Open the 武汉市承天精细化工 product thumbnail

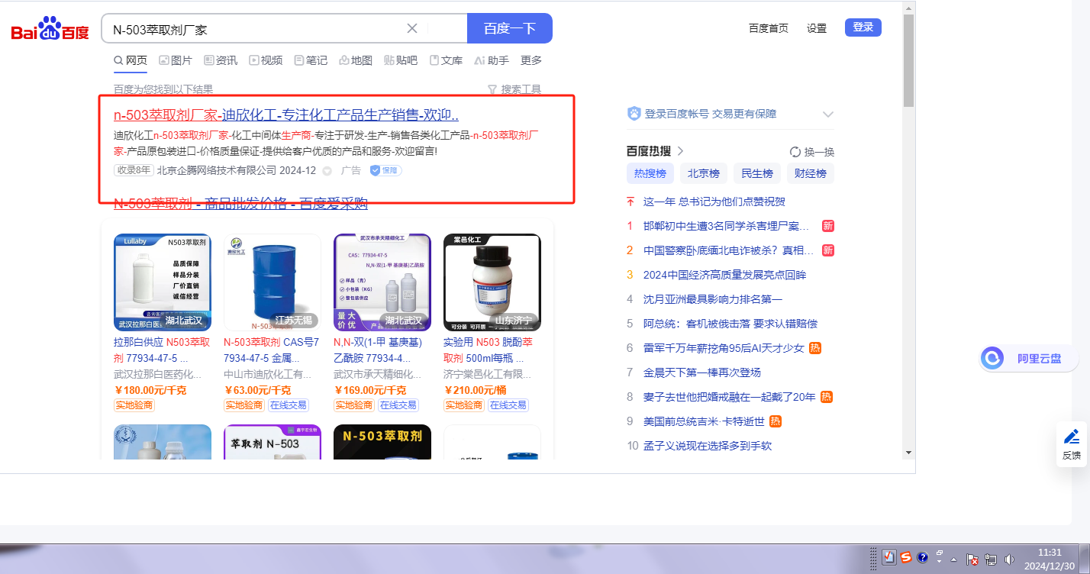pos(382,282)
